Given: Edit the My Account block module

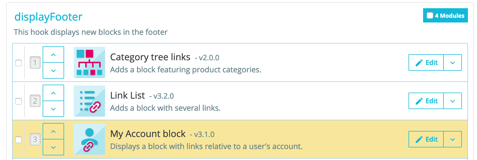Looking at the screenshot, I should click(426, 139).
